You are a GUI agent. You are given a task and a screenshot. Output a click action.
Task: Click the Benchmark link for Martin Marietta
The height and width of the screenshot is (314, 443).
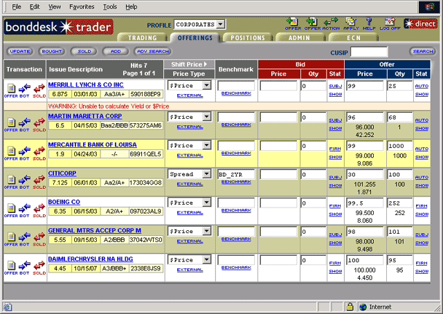click(x=236, y=124)
